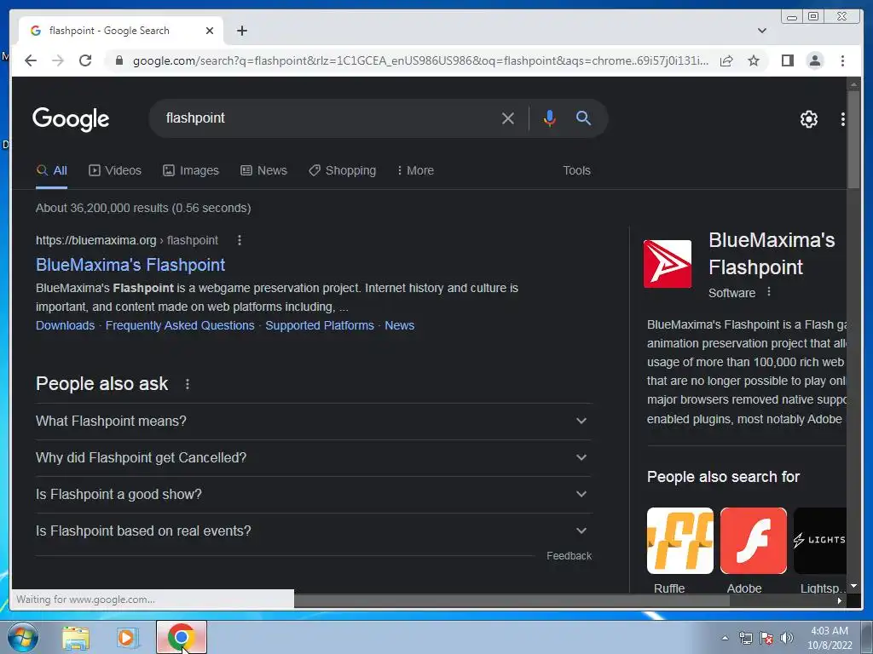The image size is (873, 654).
Task: Open the Chrome profile avatar
Action: tap(814, 60)
